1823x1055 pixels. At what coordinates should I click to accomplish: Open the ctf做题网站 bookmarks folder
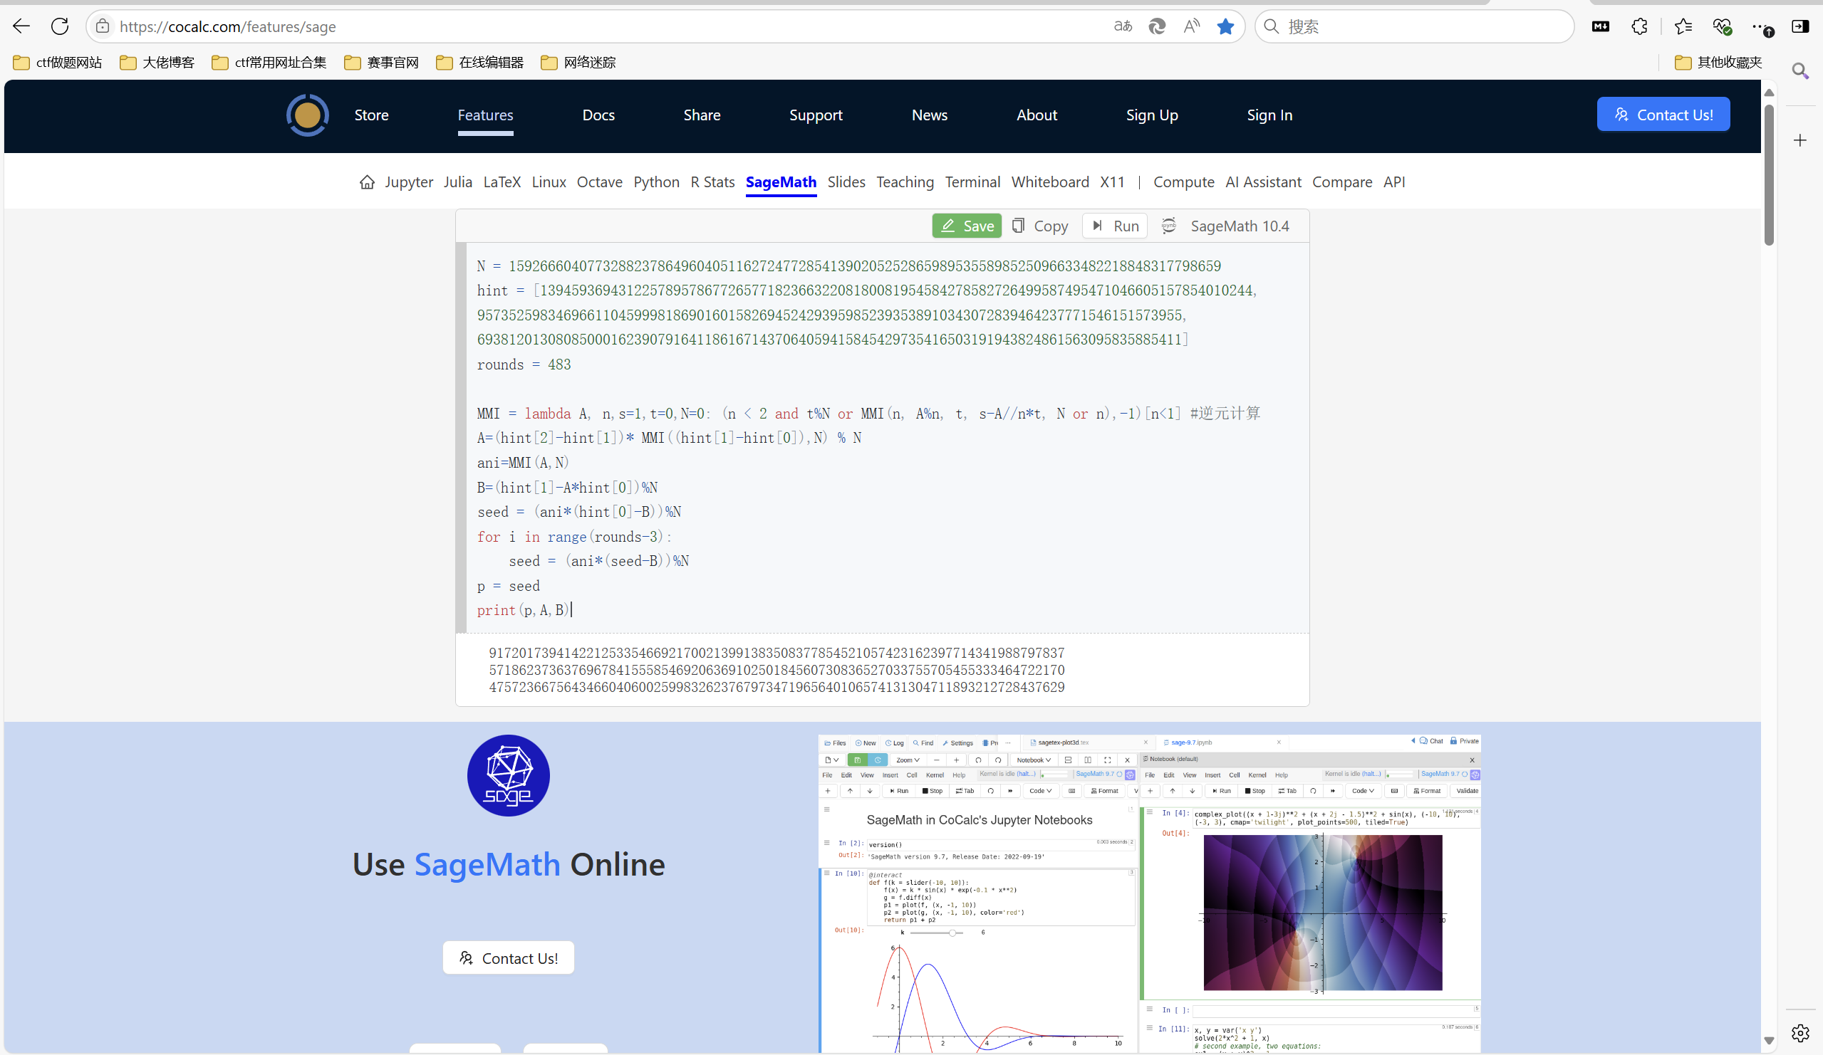[x=58, y=62]
